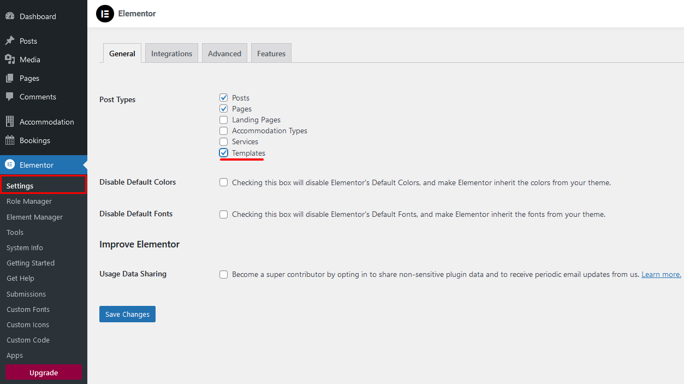This screenshot has height=384, width=684.
Task: Click the Upgrade button
Action: click(44, 373)
